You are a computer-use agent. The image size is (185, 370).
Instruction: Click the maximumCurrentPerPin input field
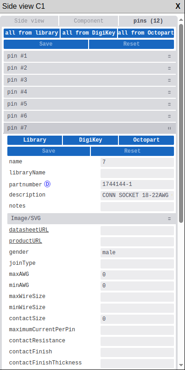tap(137, 330)
